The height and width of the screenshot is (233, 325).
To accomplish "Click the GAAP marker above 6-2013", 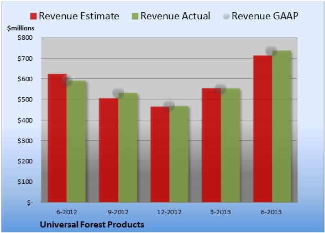I will pyautogui.click(x=271, y=51).
